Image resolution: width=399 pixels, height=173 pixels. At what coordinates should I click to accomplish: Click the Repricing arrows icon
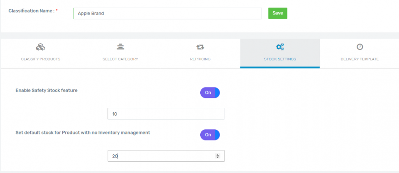200,47
